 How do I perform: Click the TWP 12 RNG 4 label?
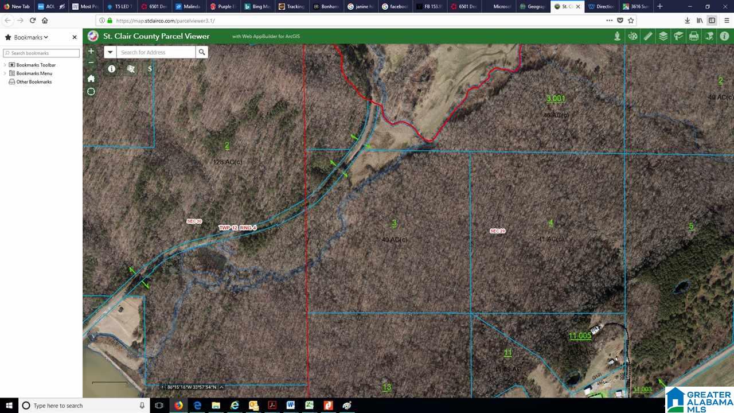coord(237,228)
